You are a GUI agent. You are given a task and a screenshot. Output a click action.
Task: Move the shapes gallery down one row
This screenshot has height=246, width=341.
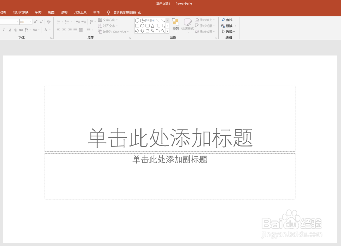point(167,26)
